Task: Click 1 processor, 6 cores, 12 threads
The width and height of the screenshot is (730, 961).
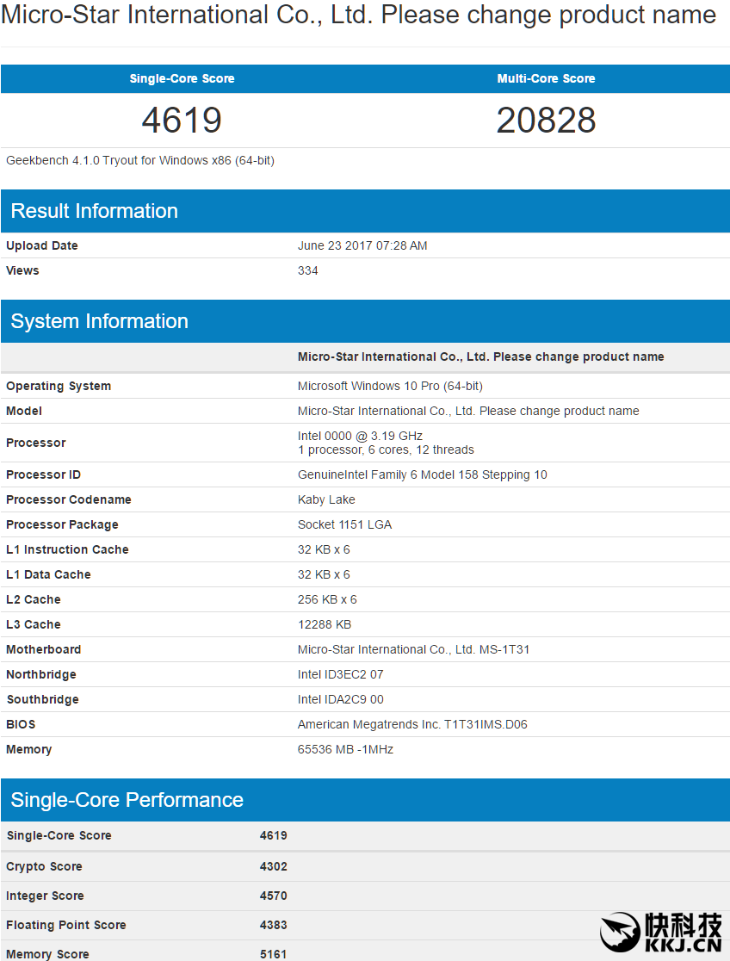Action: point(387,449)
